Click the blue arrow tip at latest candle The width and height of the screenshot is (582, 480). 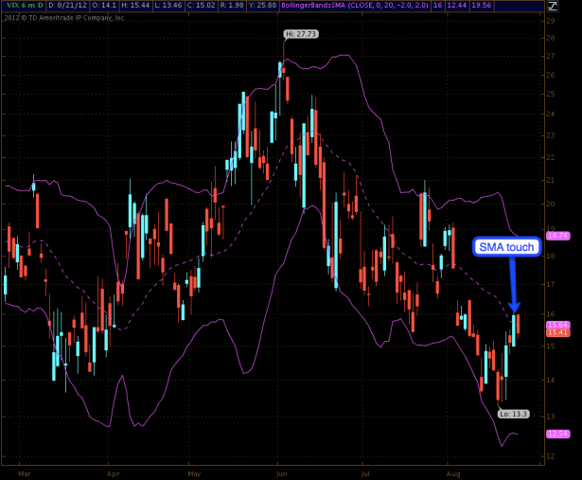[514, 310]
